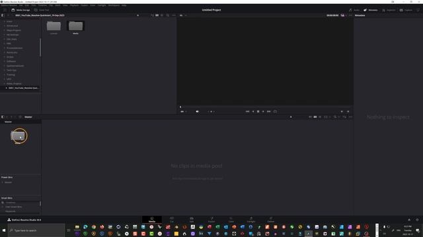Image resolution: width=423 pixels, height=237 pixels.
Task: Adjust media storage thumbnail size slider
Action: pyautogui.click(x=138, y=15)
